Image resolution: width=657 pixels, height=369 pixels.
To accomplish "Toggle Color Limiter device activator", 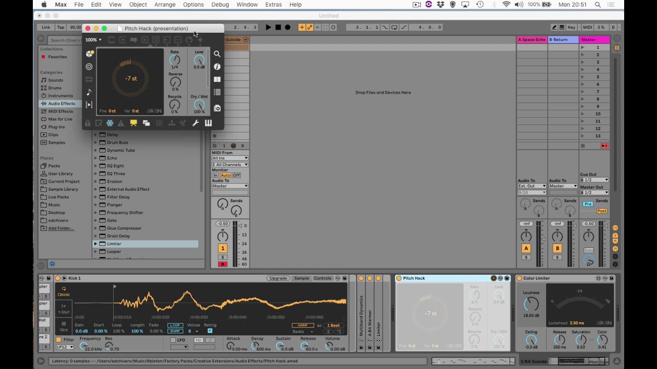I will 519,278.
